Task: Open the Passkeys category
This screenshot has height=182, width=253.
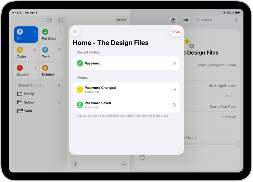Action: (x=51, y=35)
